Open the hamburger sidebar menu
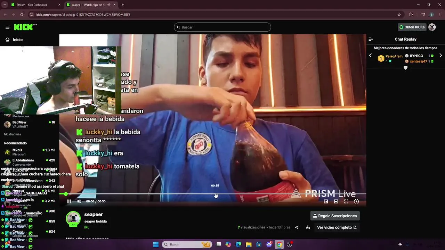Screen dimensions: 445x250 coord(7,27)
